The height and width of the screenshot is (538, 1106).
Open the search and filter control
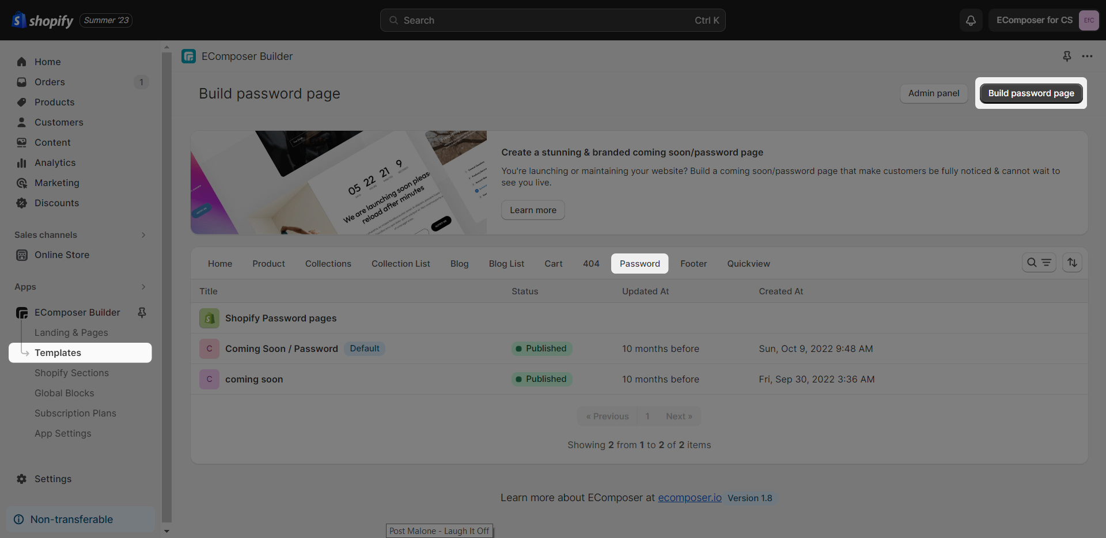(x=1039, y=263)
